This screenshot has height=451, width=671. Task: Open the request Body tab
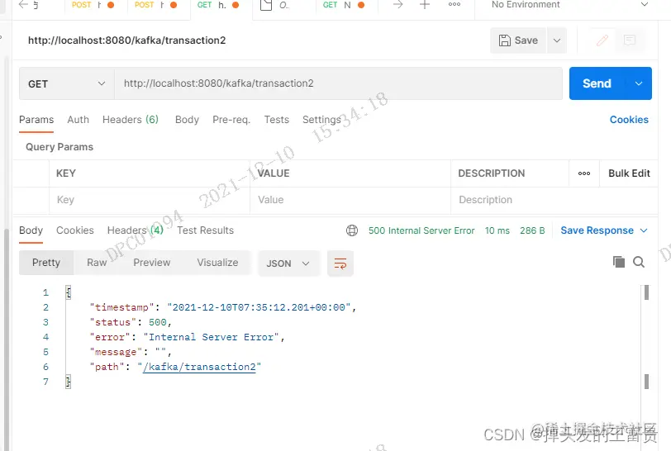click(187, 120)
